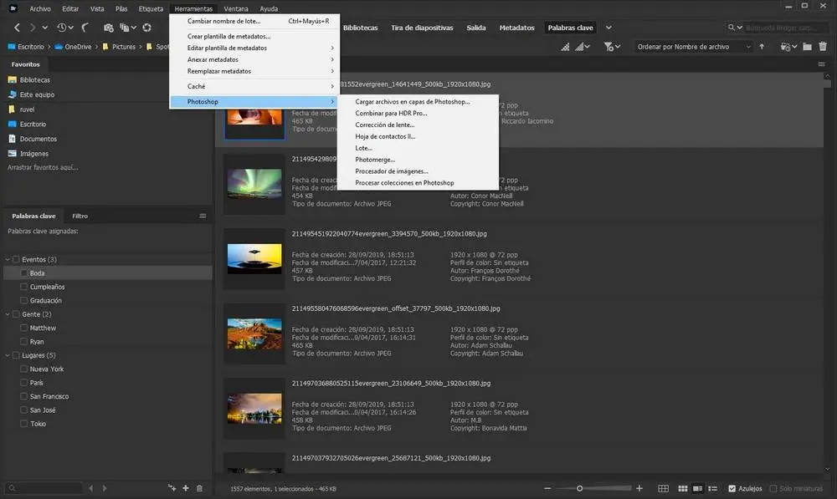This screenshot has height=499, width=837.
Task: Switch to the Filtro tab
Action: click(80, 216)
